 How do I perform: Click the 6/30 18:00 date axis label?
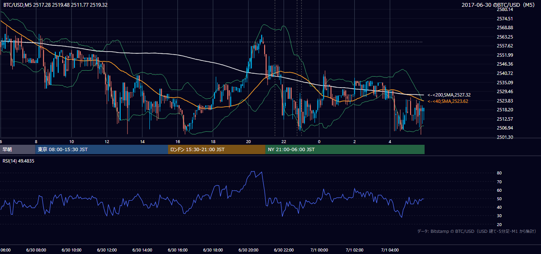click(x=212, y=250)
